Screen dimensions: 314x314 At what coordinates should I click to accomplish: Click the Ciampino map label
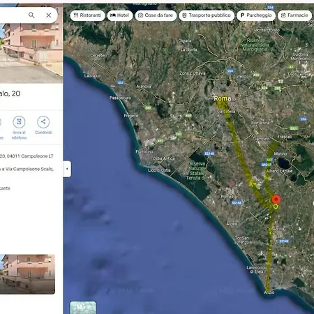coord(261,139)
